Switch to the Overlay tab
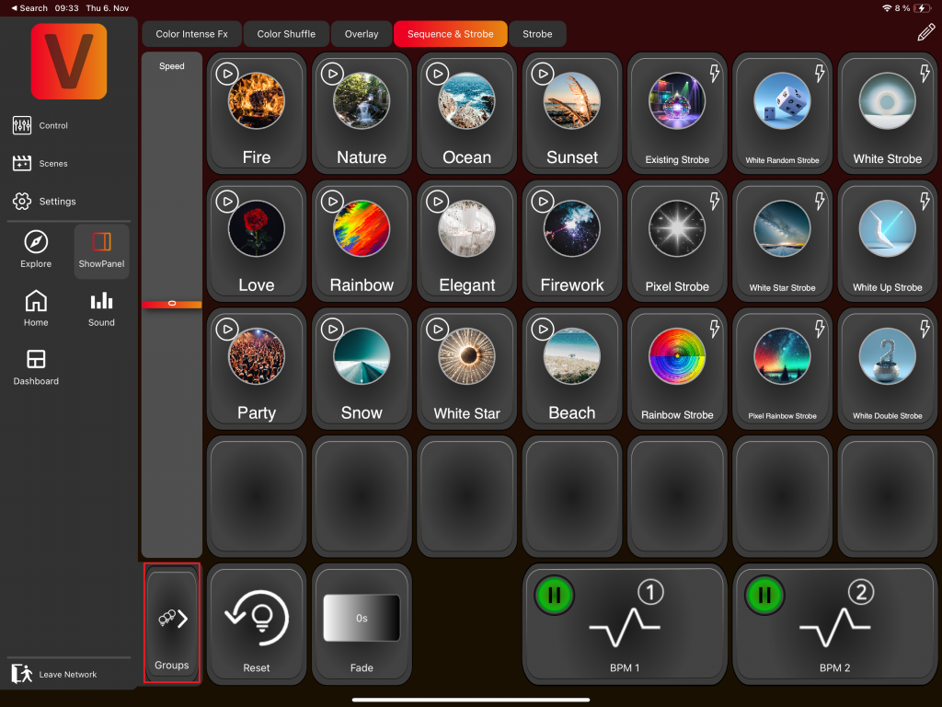This screenshot has height=707, width=942. coord(362,34)
